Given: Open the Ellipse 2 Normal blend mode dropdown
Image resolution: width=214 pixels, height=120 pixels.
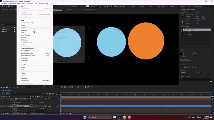Looking at the screenshot, I should click(37, 110).
